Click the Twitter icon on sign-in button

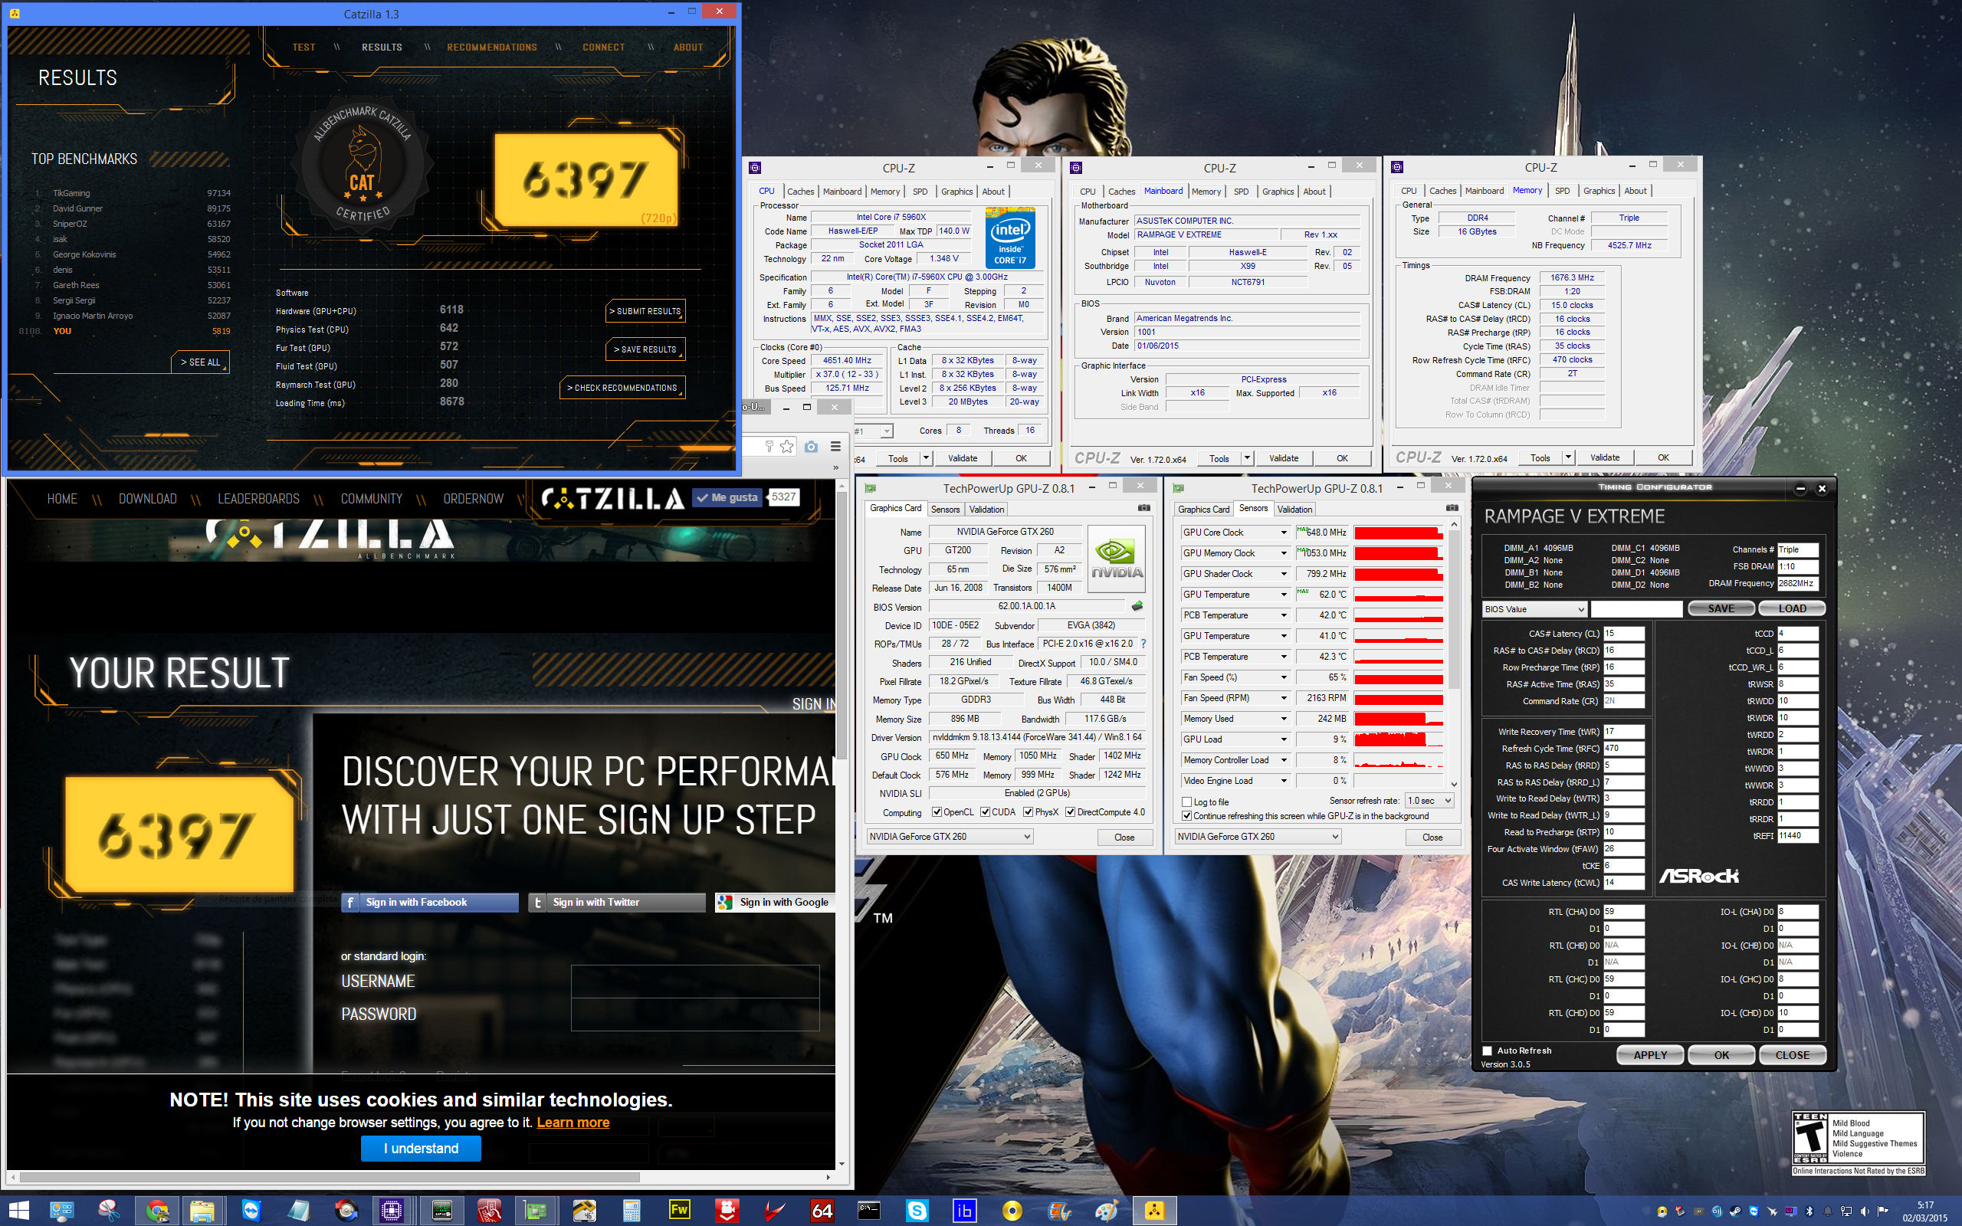pyautogui.click(x=537, y=903)
